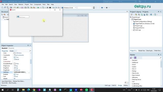The height and width of the screenshot is (92, 163).
Task: Switch to the Unit1.cpp editor tab
Action: [x=107, y=85]
